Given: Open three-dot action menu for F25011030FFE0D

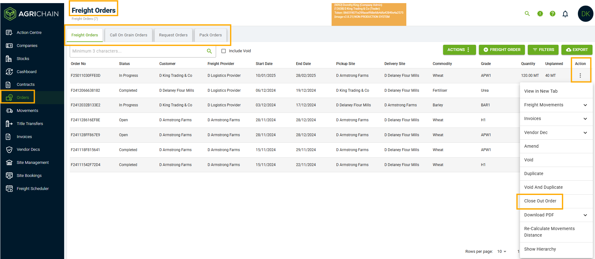Looking at the screenshot, I should [580, 76].
